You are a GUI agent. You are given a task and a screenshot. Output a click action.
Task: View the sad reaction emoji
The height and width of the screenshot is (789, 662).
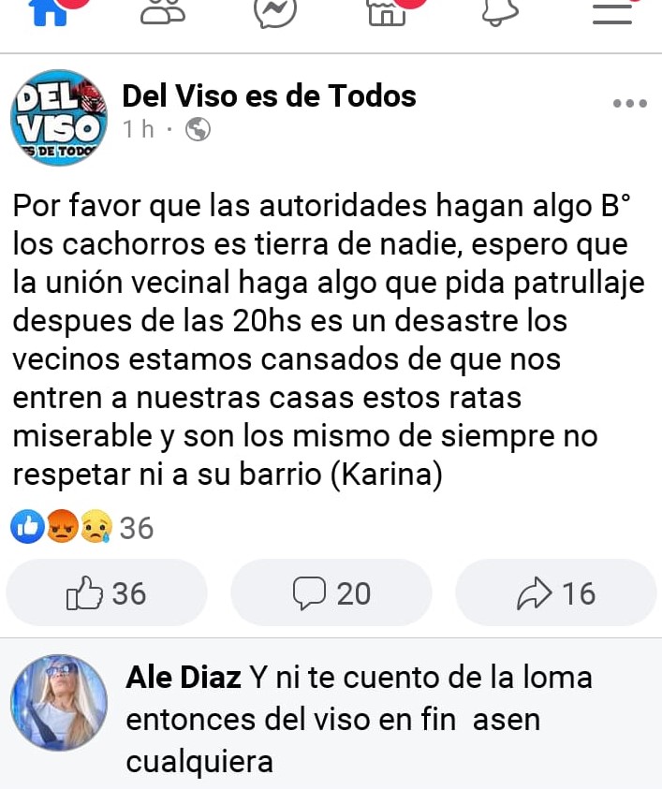tap(96, 527)
